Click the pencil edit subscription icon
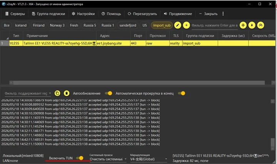The height and width of the screenshot is (164, 277). click(177, 25)
